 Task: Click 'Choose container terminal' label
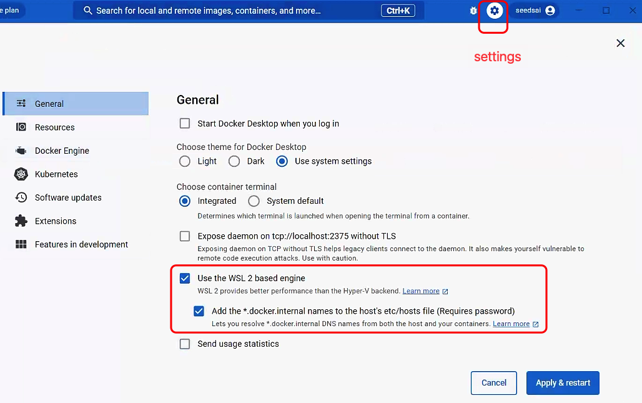227,187
